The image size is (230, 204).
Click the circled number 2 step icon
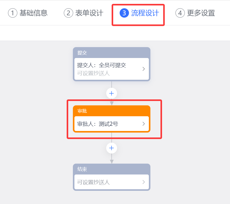(68, 13)
